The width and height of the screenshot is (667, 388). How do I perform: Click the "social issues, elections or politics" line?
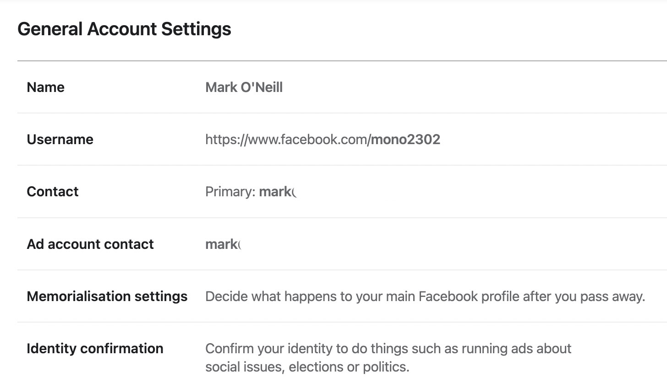click(307, 366)
